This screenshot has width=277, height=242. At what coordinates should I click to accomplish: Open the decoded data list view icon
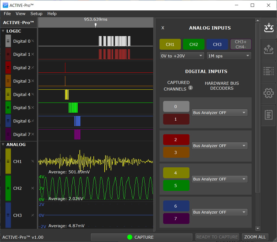(x=268, y=71)
